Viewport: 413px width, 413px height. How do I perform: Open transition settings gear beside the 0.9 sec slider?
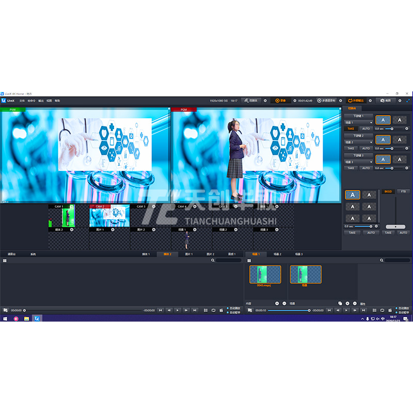click(376, 226)
